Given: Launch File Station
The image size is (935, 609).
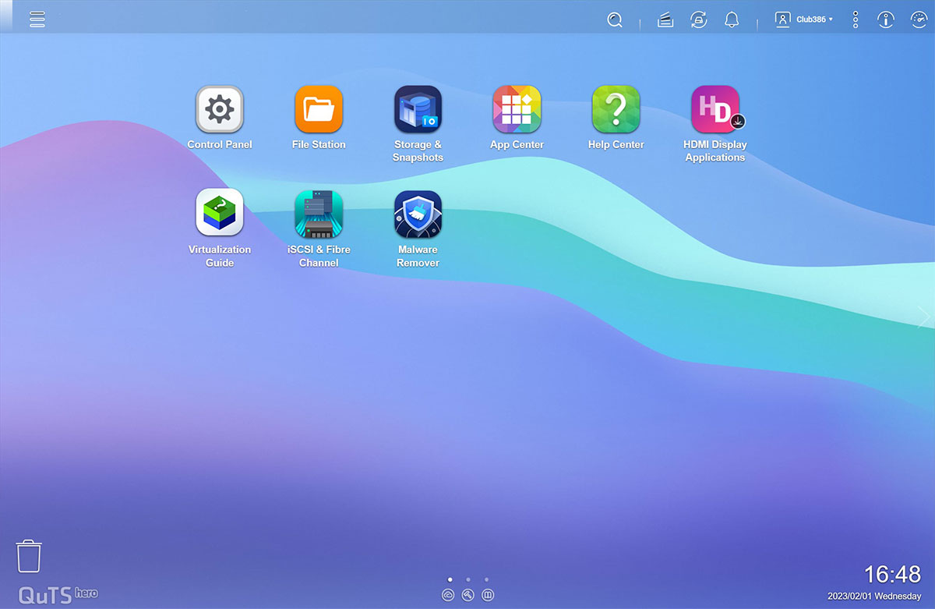Looking at the screenshot, I should (319, 110).
